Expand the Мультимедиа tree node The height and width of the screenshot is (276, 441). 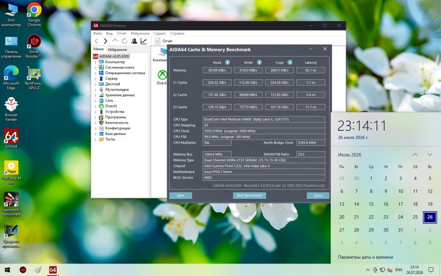tap(95, 90)
